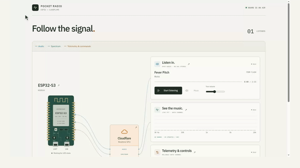This screenshot has height=168, width=300.
Task: Click the Pocket Radio logo icon
Action: click(35, 7)
